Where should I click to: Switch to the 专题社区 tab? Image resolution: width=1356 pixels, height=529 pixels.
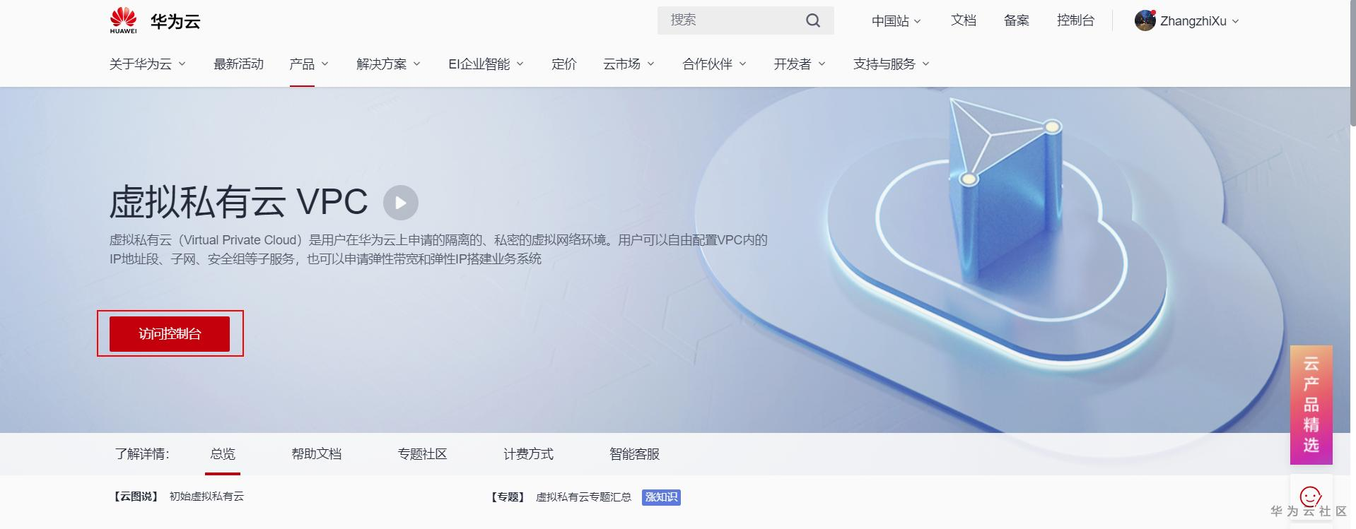423,454
